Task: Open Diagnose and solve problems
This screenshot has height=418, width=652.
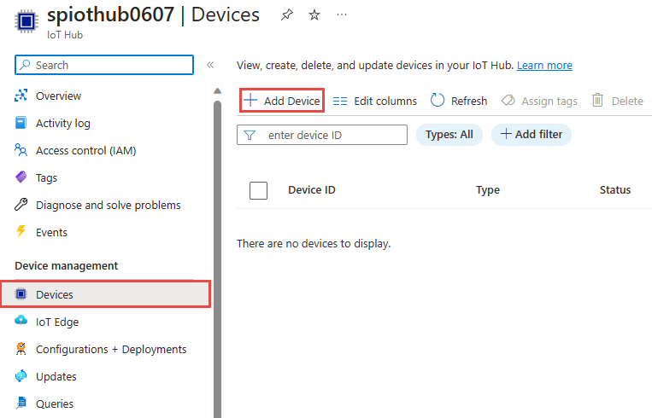Action: coord(108,206)
